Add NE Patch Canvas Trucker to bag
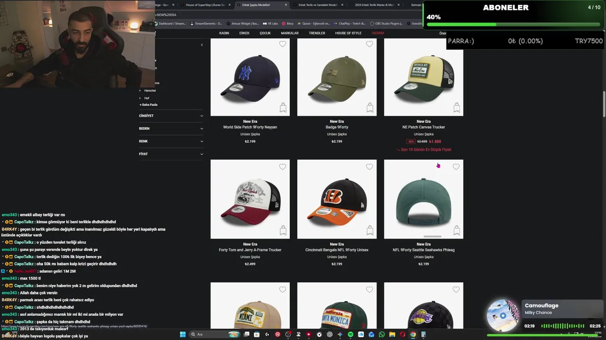Image resolution: width=606 pixels, height=340 pixels. 456,108
